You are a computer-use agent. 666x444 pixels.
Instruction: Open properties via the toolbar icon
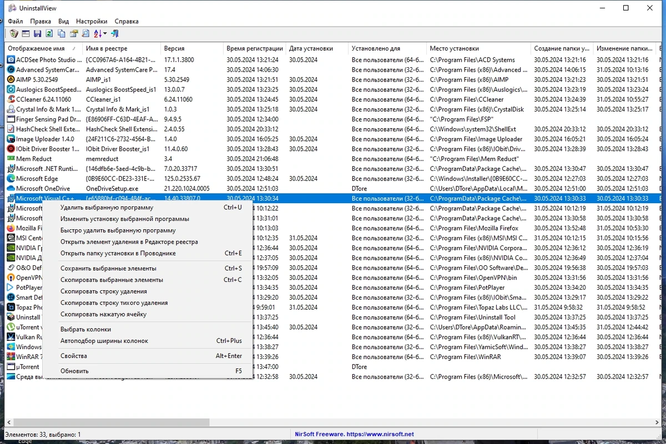click(73, 34)
